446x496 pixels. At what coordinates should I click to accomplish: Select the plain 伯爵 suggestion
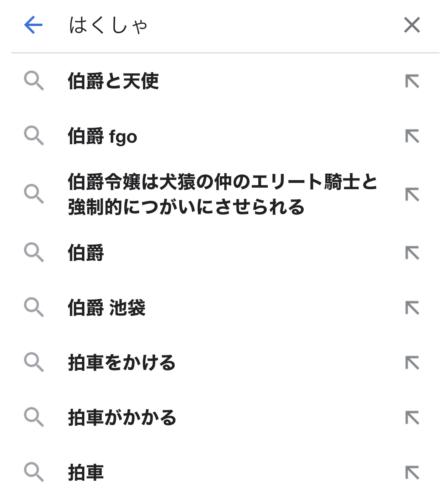pos(86,253)
